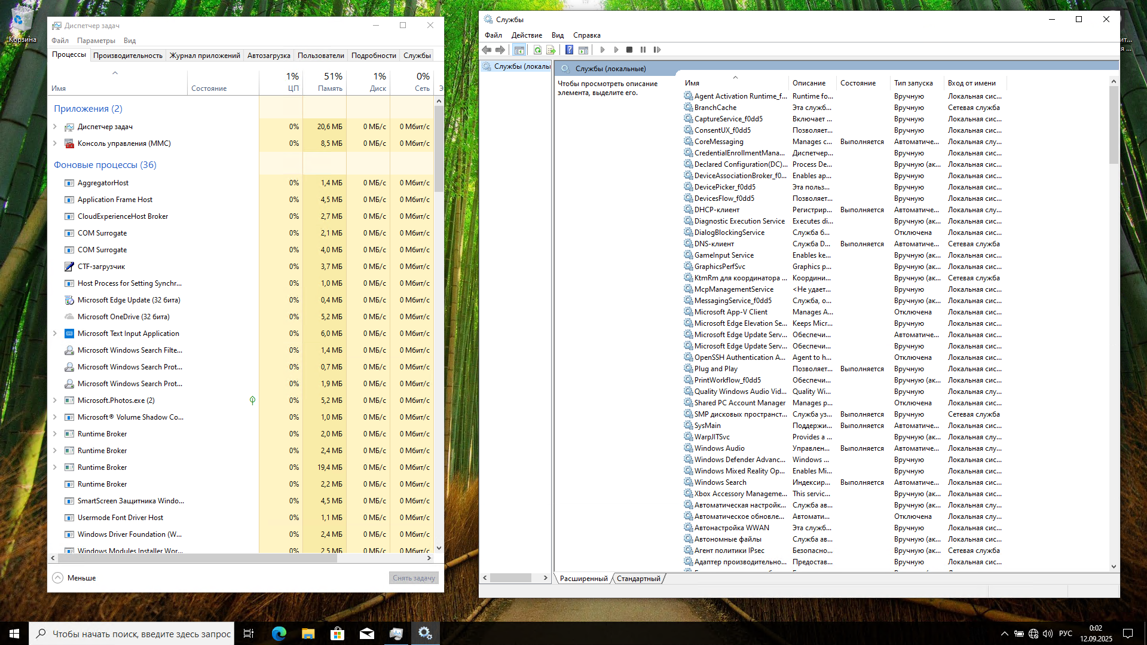Sort processes by the ЦП column header
Image resolution: width=1147 pixels, height=645 pixels.
pos(281,82)
